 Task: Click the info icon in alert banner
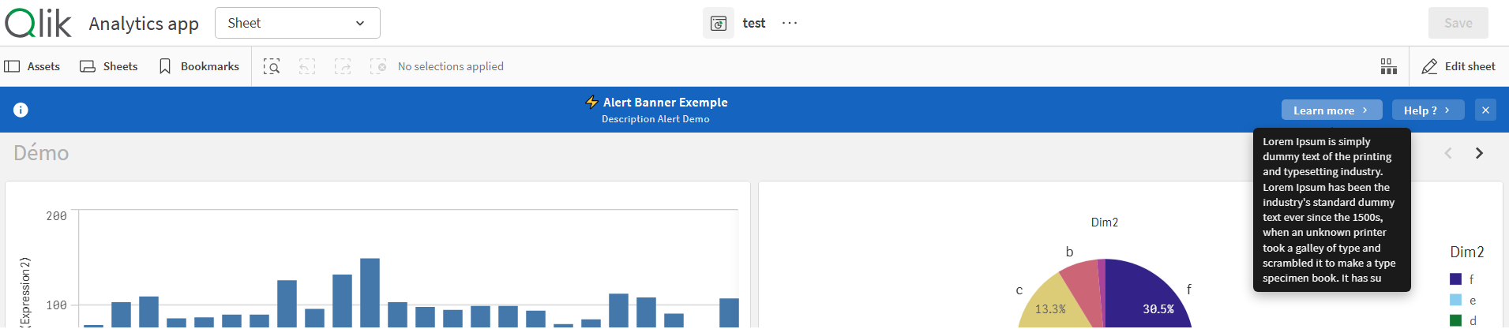(21, 110)
